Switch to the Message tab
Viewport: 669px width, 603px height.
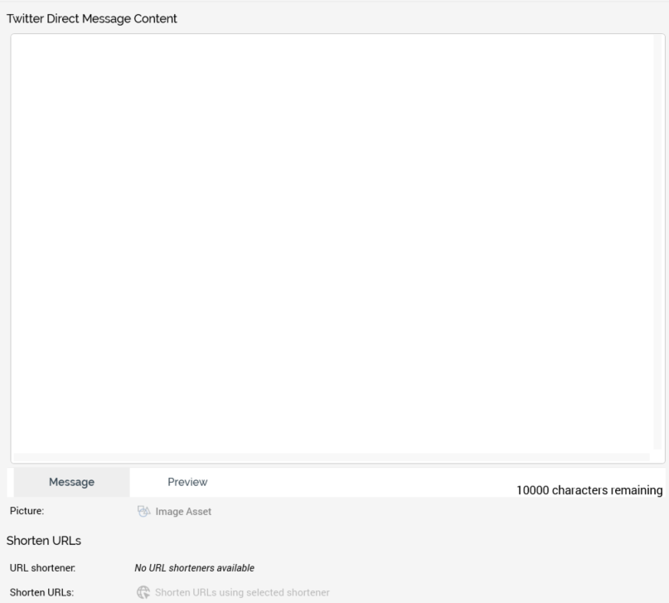70,482
